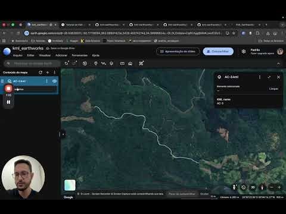Image resolution: width=286 pixels, height=214 pixels.
Task: Pause the Loom recording
Action: coord(8,102)
